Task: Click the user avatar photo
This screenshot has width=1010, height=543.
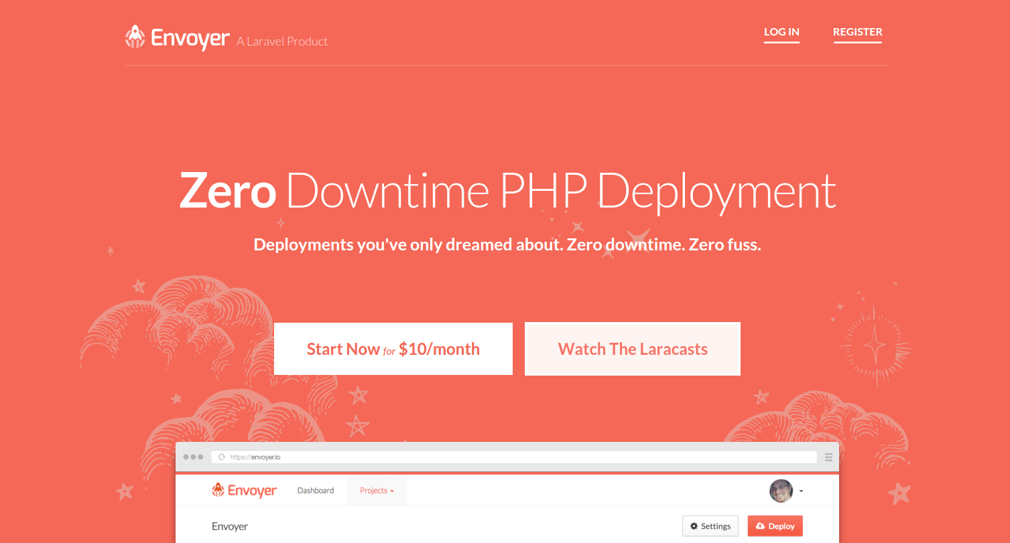Action: click(781, 491)
